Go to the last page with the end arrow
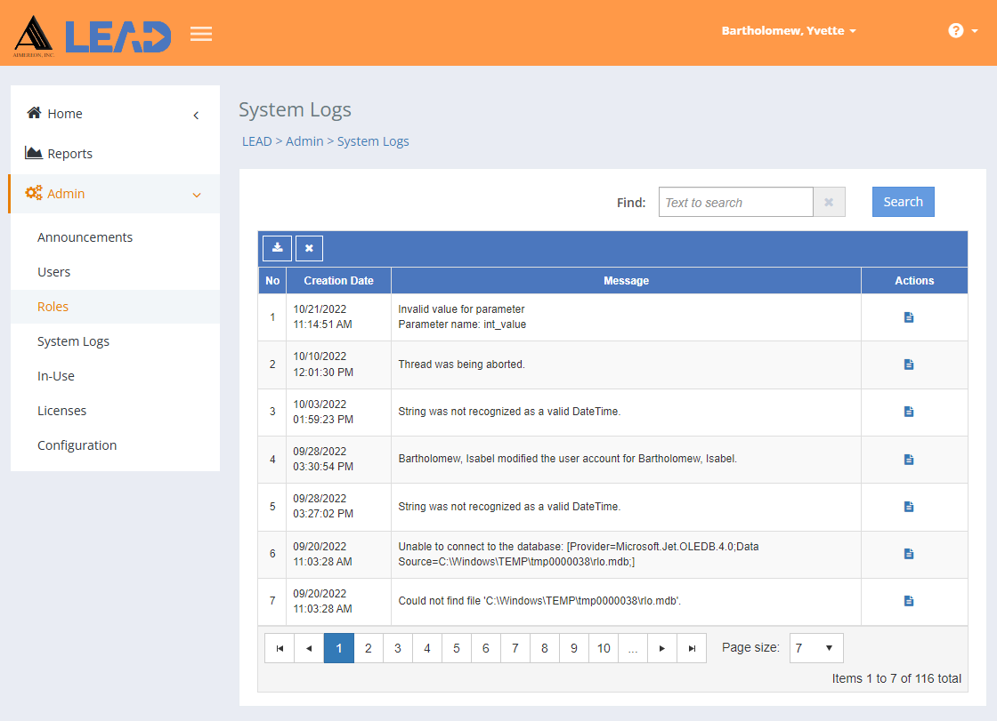This screenshot has width=997, height=721. point(692,648)
